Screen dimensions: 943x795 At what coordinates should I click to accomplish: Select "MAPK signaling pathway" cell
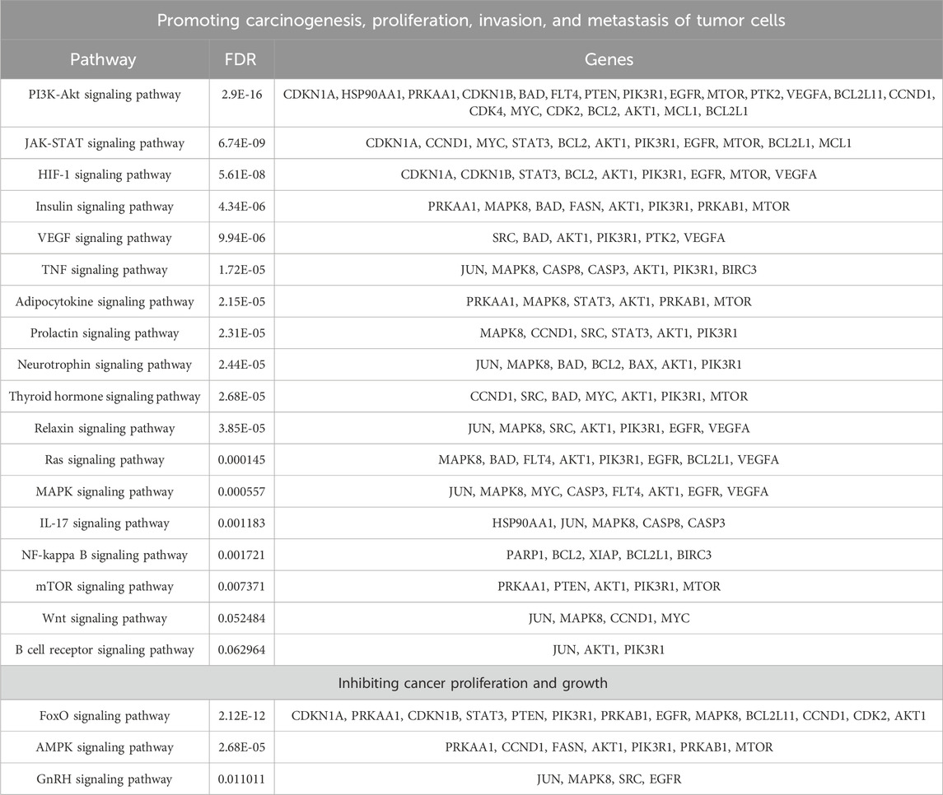click(x=105, y=491)
